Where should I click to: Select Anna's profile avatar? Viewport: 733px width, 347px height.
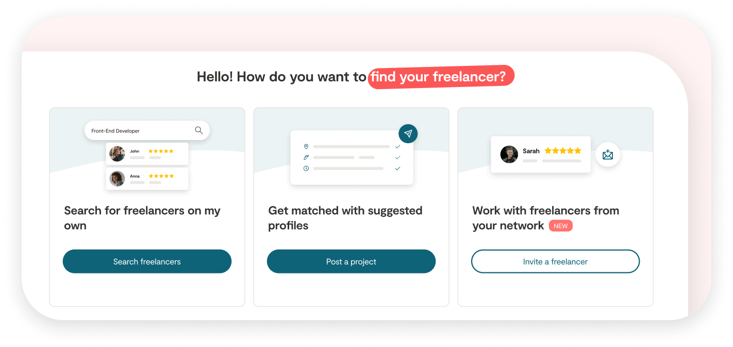pos(117,179)
